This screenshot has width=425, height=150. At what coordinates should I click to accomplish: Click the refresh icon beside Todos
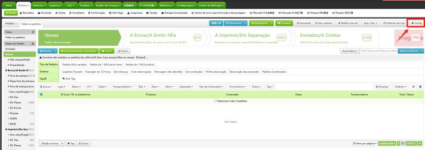(x=33, y=32)
